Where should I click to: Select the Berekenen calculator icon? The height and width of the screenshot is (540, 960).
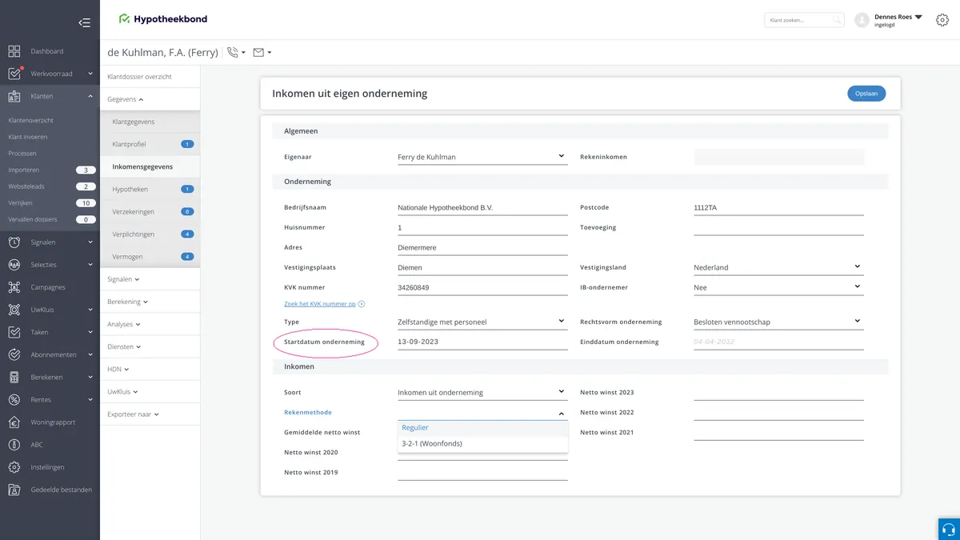coord(14,377)
